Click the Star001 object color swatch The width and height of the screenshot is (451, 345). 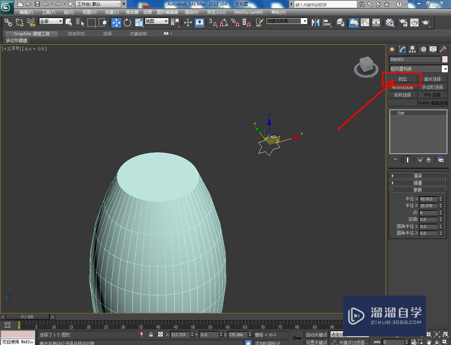pyautogui.click(x=445, y=59)
